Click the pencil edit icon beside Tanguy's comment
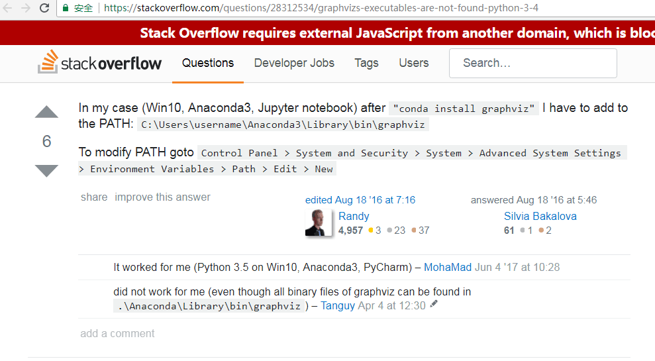Screen dimensions: 655x361 (434, 305)
